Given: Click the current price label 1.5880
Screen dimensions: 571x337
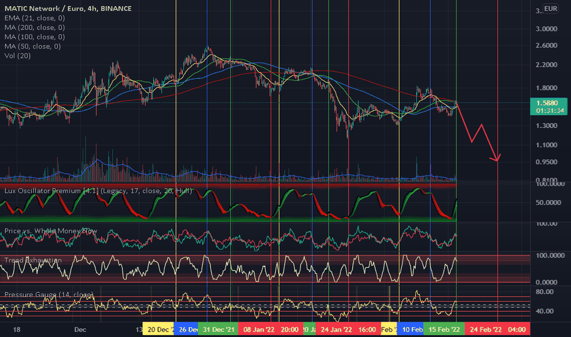Looking at the screenshot, I should click(549, 107).
